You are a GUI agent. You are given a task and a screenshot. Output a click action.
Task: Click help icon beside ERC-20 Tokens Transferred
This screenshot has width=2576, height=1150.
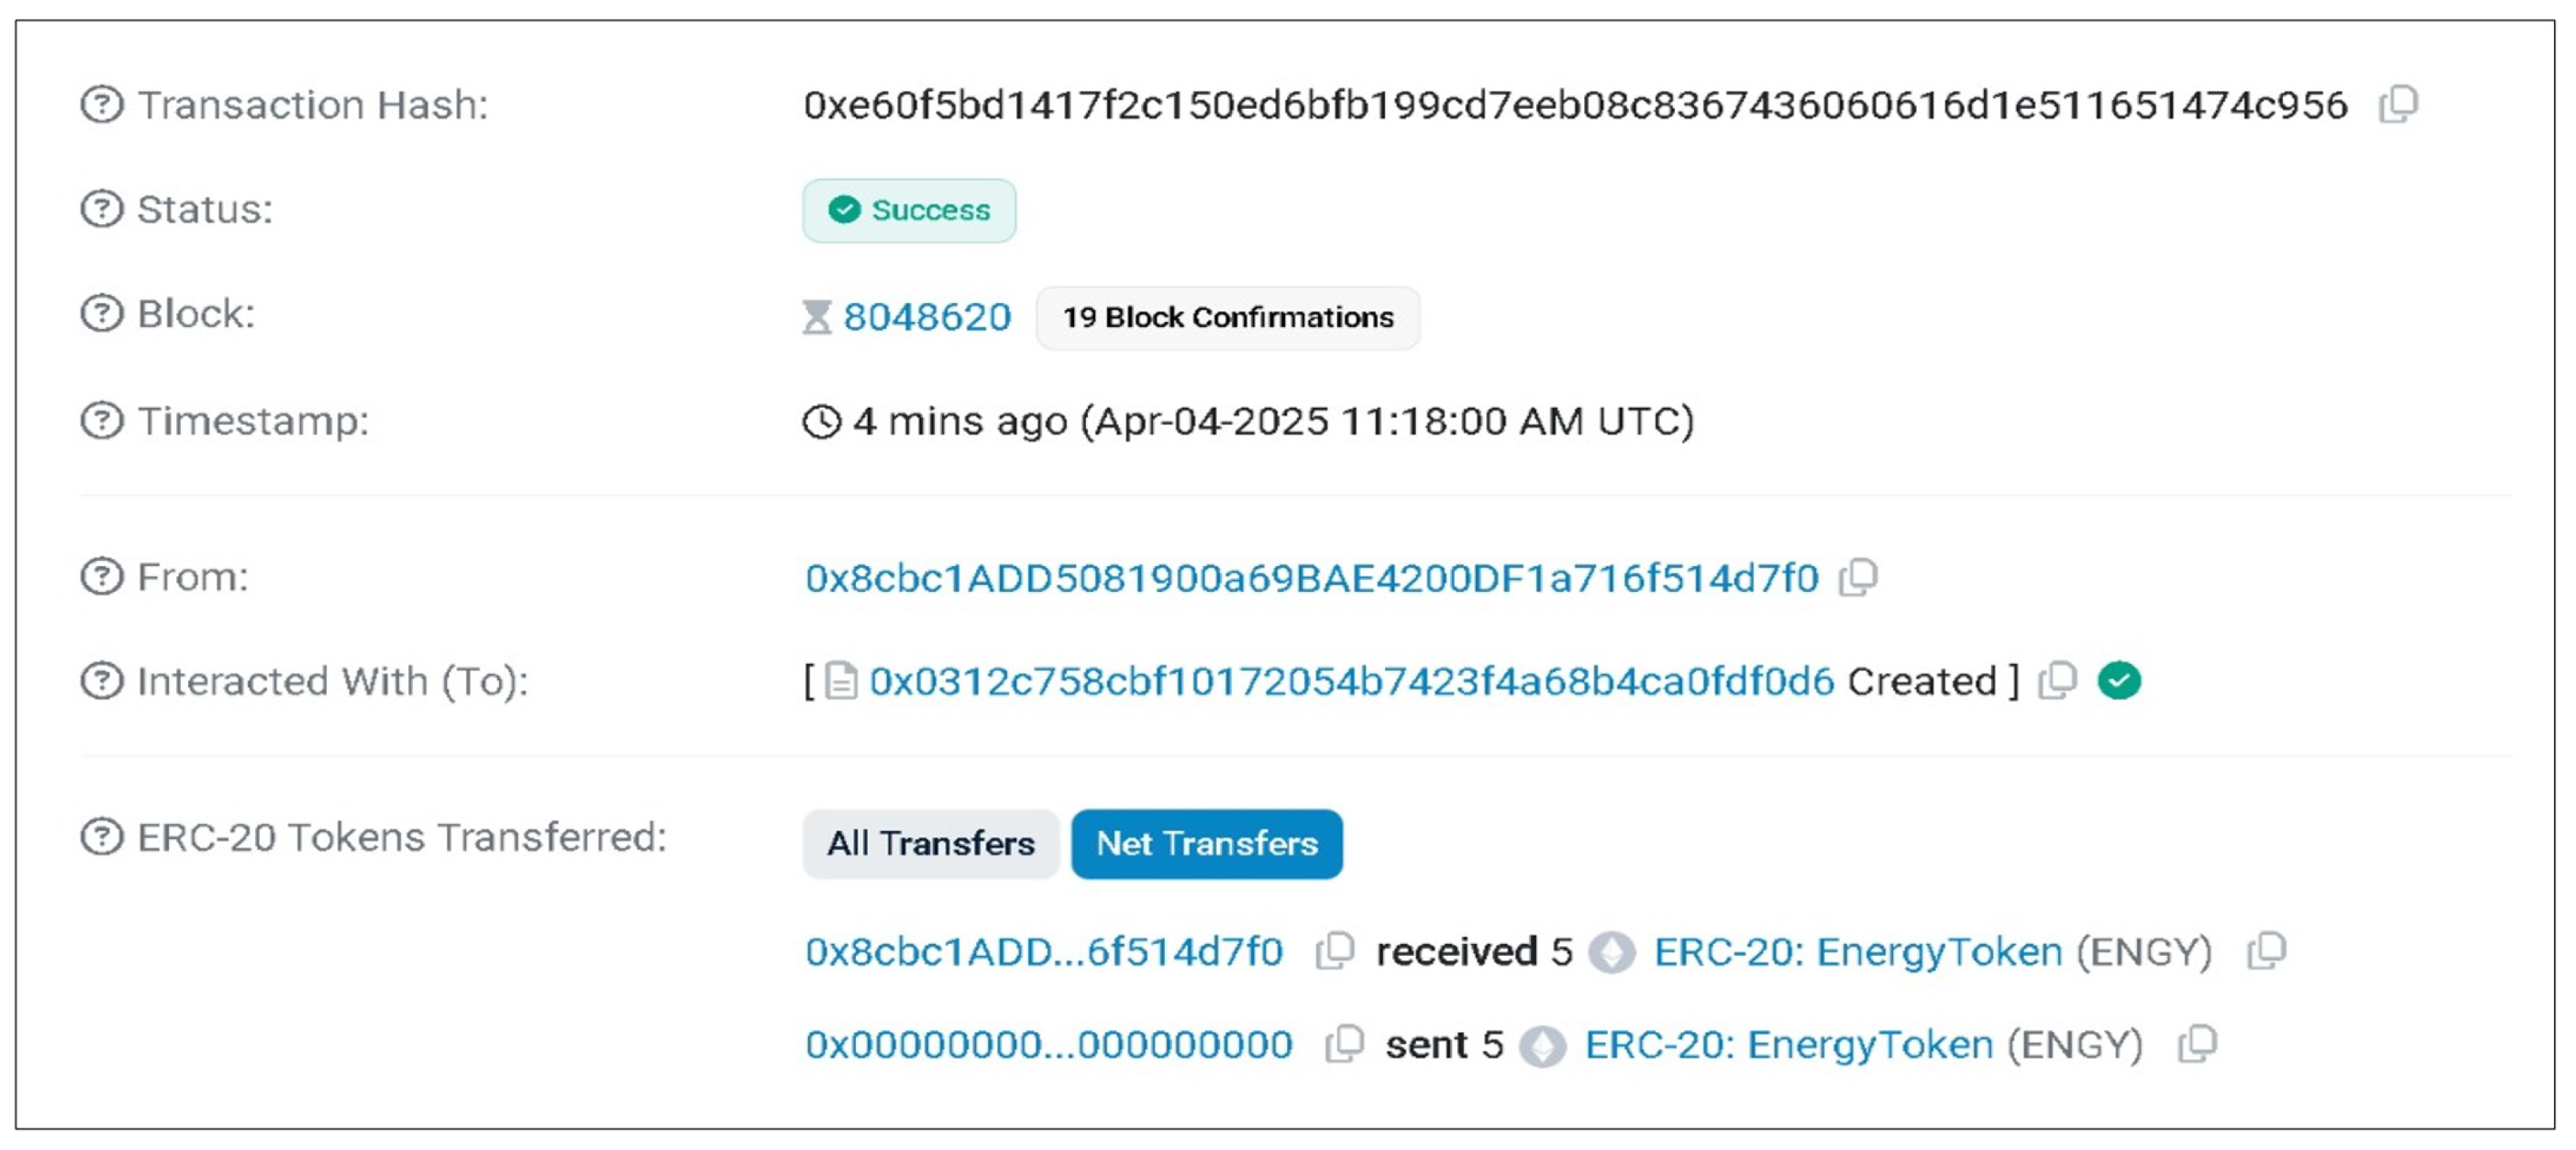[x=101, y=837]
